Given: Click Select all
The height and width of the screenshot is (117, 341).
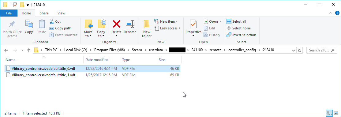Looking at the screenshot, I should pos(236,21).
